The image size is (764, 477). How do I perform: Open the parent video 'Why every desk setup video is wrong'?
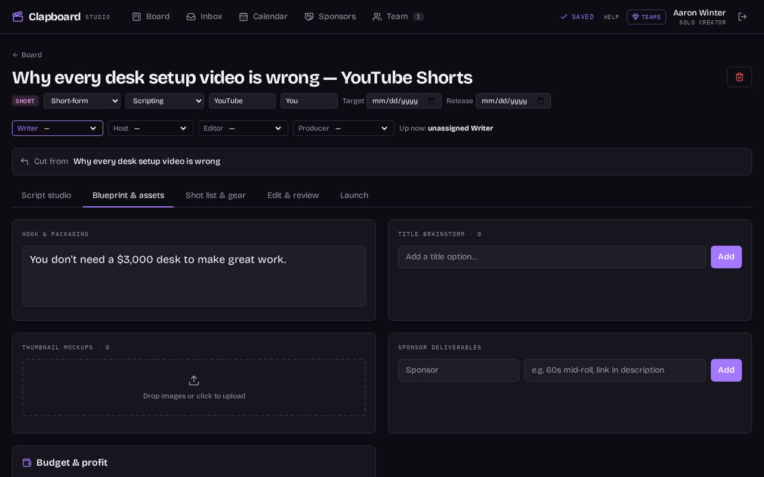(x=147, y=162)
